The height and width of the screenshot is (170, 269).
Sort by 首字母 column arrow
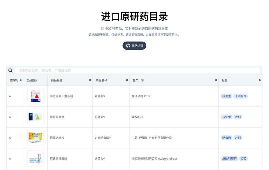[21, 80]
